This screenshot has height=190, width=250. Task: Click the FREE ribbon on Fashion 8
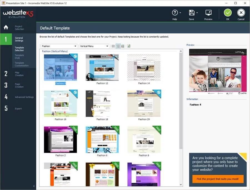(x=158, y=129)
